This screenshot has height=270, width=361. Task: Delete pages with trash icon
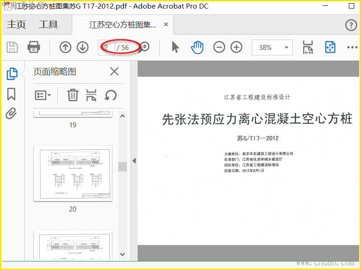73,95
